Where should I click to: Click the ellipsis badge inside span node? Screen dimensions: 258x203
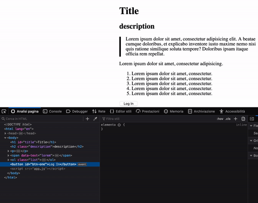tap(57, 155)
